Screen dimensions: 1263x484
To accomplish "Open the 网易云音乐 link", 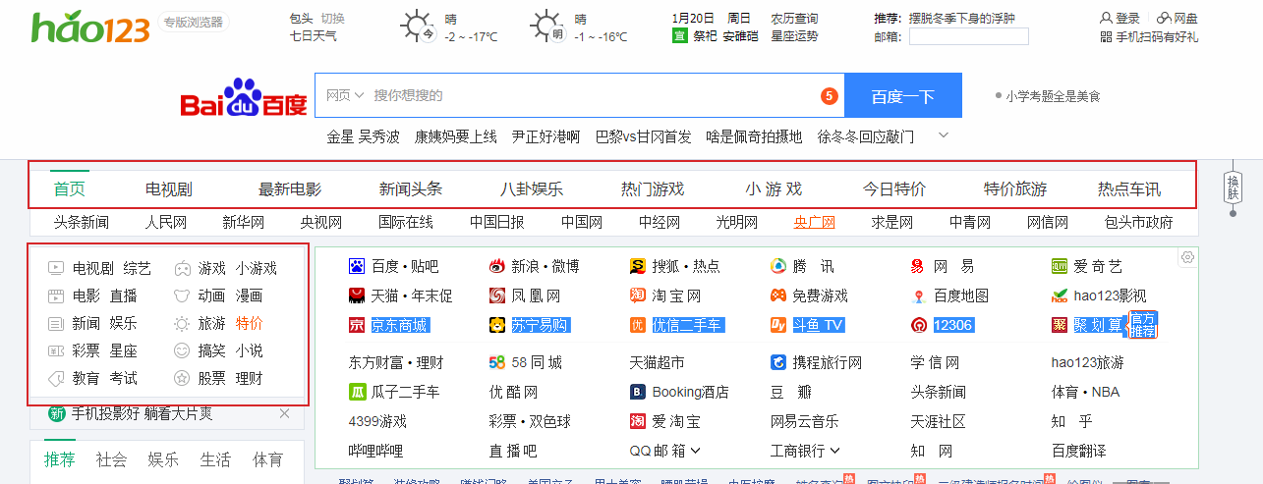I will click(804, 421).
